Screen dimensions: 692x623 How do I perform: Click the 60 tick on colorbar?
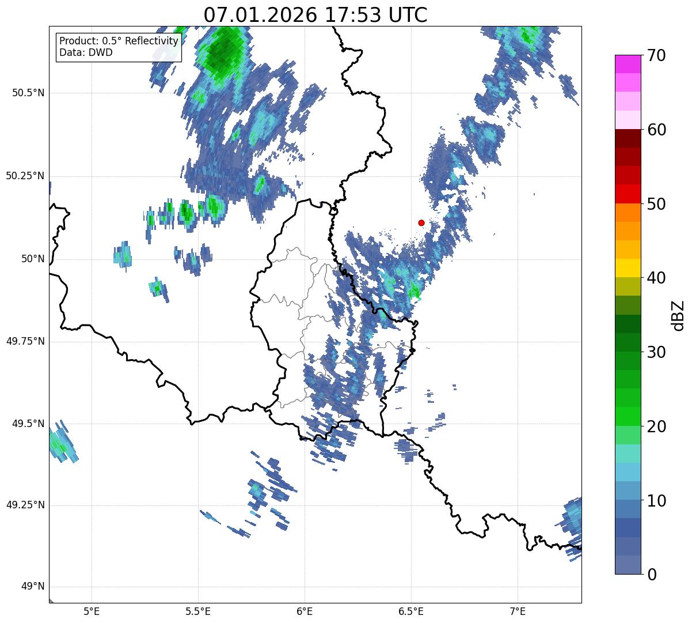pos(656,130)
